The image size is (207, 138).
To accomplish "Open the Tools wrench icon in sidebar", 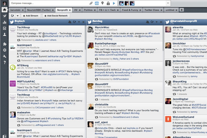I will tap(4, 56).
